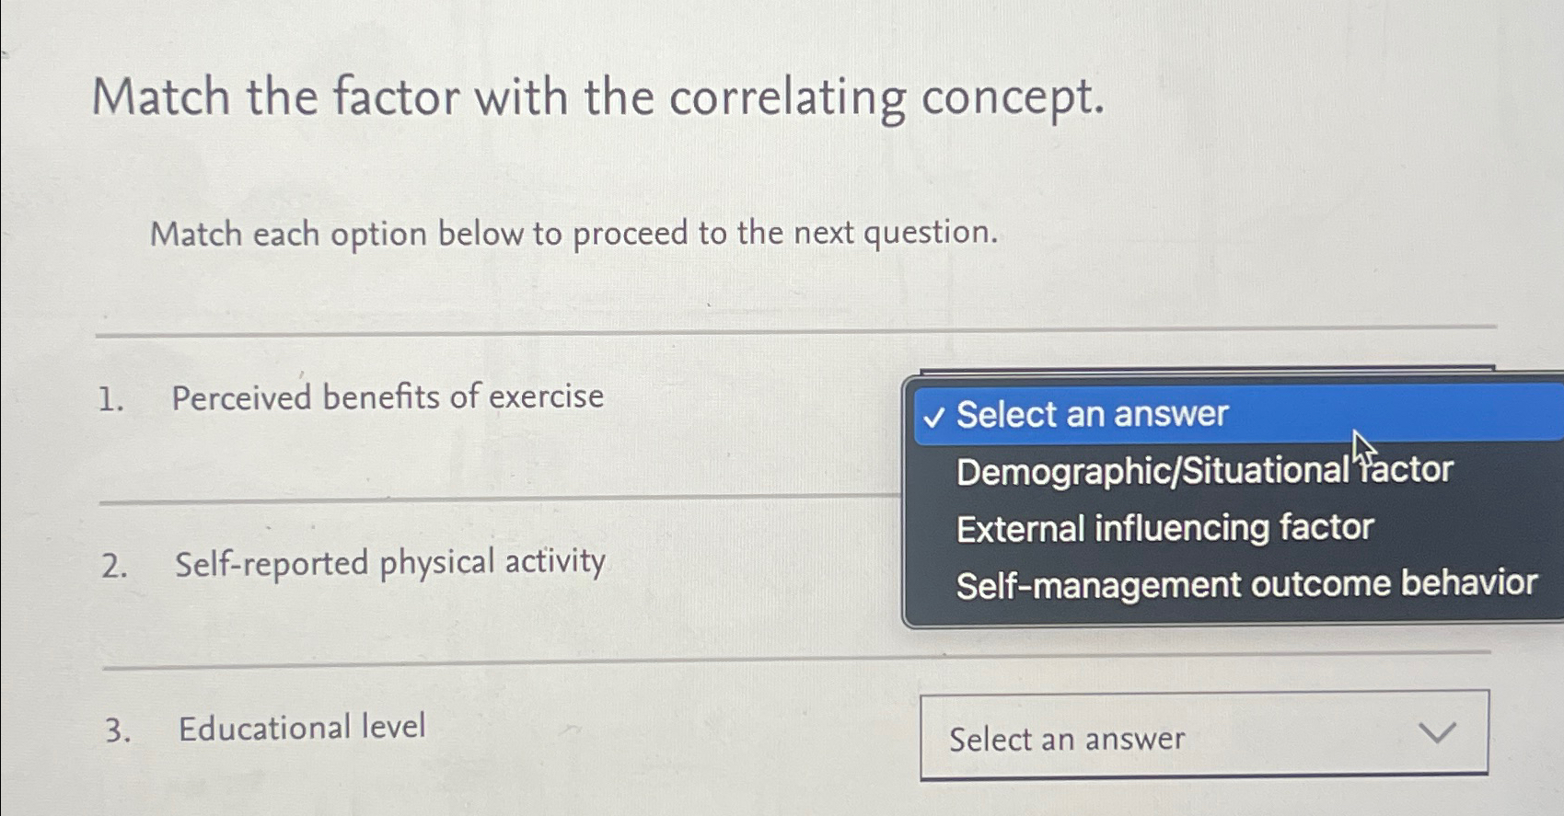Screen dimensions: 1564x816
Task: Select "External influencing factor" option
Action: tap(1163, 527)
